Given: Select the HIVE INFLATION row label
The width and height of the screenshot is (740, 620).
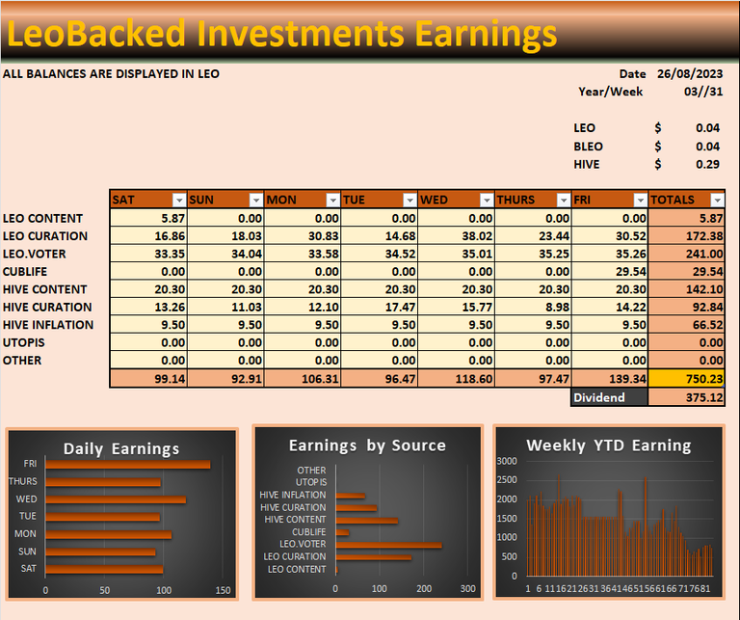Looking at the screenshot, I should pyautogui.click(x=48, y=325).
